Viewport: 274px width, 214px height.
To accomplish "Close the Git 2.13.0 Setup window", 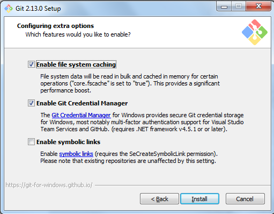I will click(258, 6).
